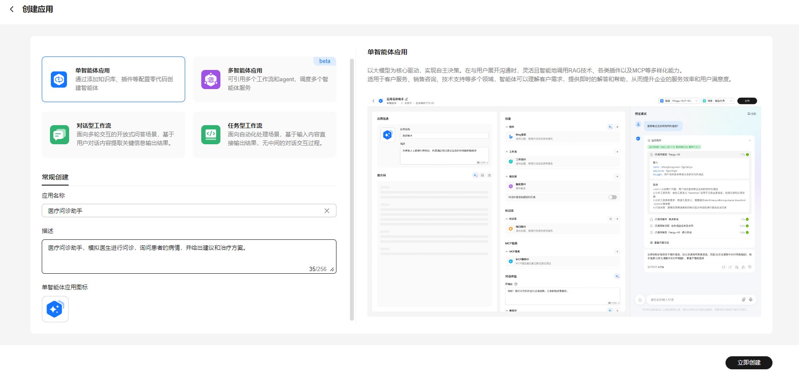Switch to the 常规创建 tab
The height and width of the screenshot is (378, 799).
[x=55, y=177]
